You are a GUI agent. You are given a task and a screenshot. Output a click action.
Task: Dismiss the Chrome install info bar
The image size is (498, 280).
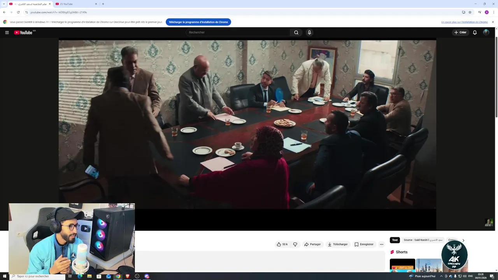point(493,22)
